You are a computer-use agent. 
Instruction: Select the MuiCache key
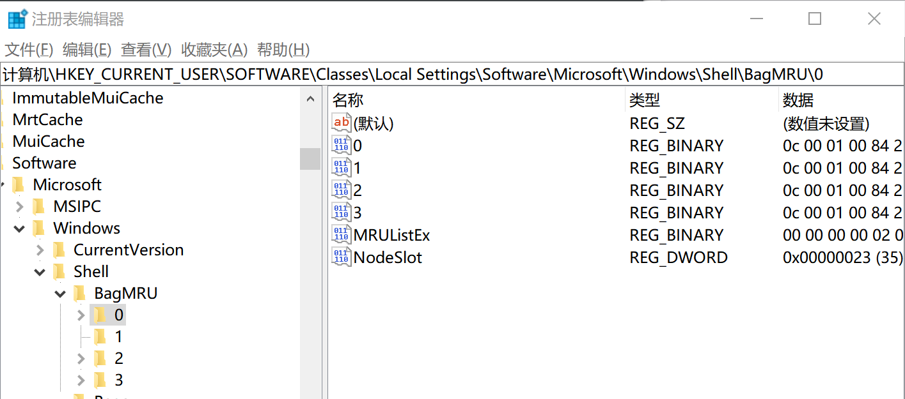click(x=49, y=141)
